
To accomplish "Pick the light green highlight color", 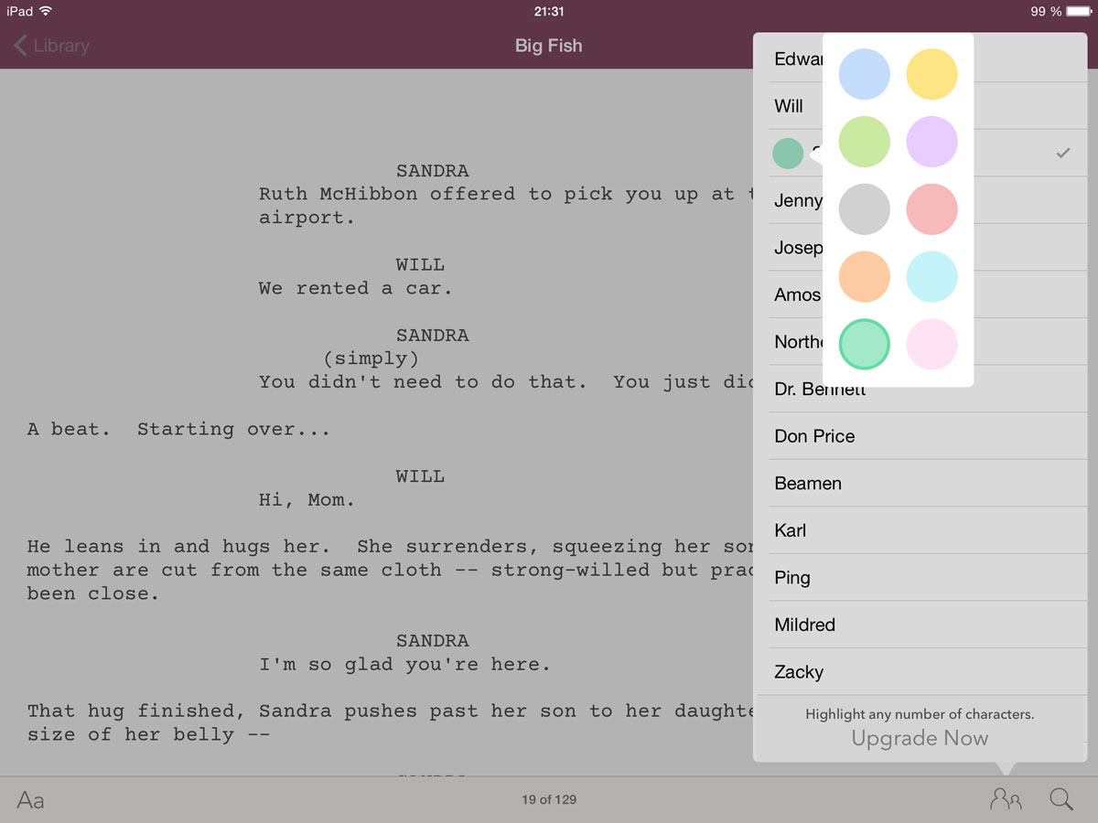I will (x=865, y=142).
